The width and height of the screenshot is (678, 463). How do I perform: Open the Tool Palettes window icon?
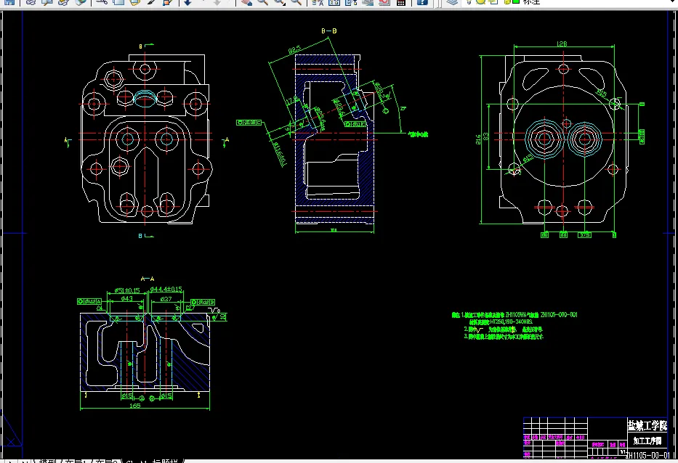(351, 2)
